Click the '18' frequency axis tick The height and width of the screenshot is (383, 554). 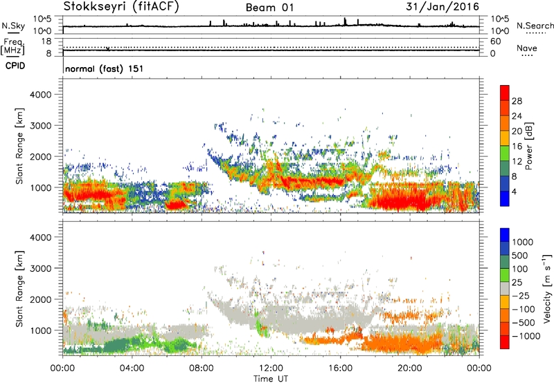[46, 41]
